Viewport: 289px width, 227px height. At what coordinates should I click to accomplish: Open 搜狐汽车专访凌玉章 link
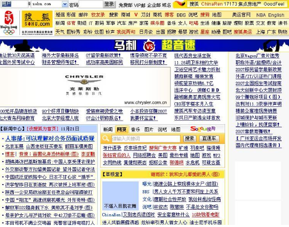point(195,111)
